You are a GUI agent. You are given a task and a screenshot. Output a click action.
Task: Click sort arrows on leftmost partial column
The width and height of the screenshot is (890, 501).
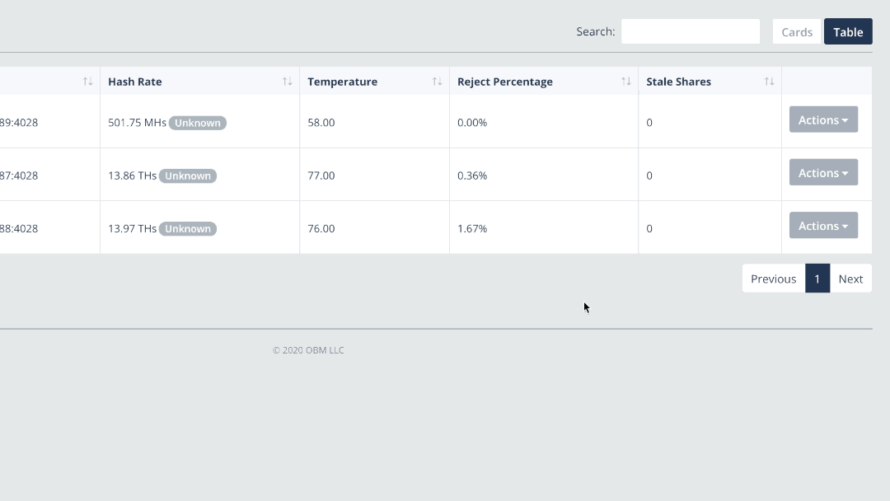[x=87, y=82]
